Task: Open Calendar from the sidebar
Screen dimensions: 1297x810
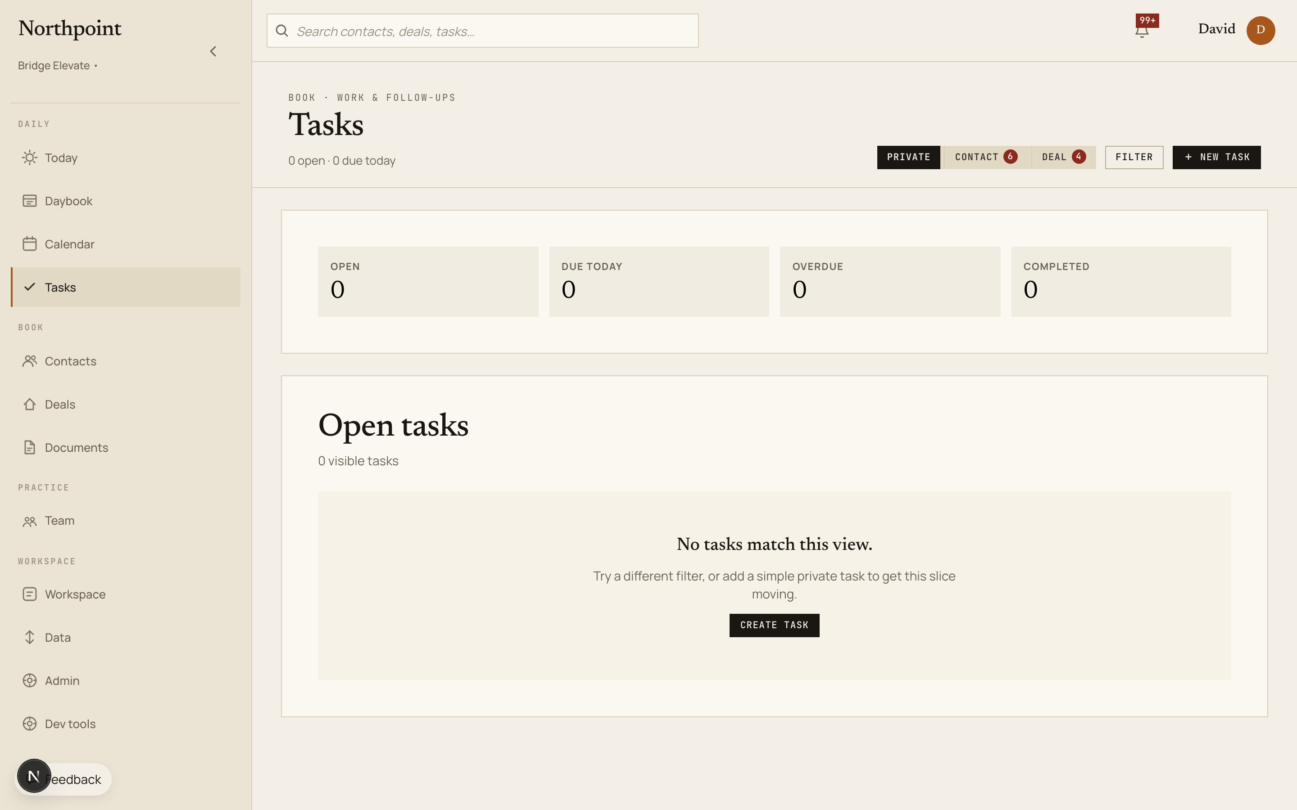Action: coord(125,244)
